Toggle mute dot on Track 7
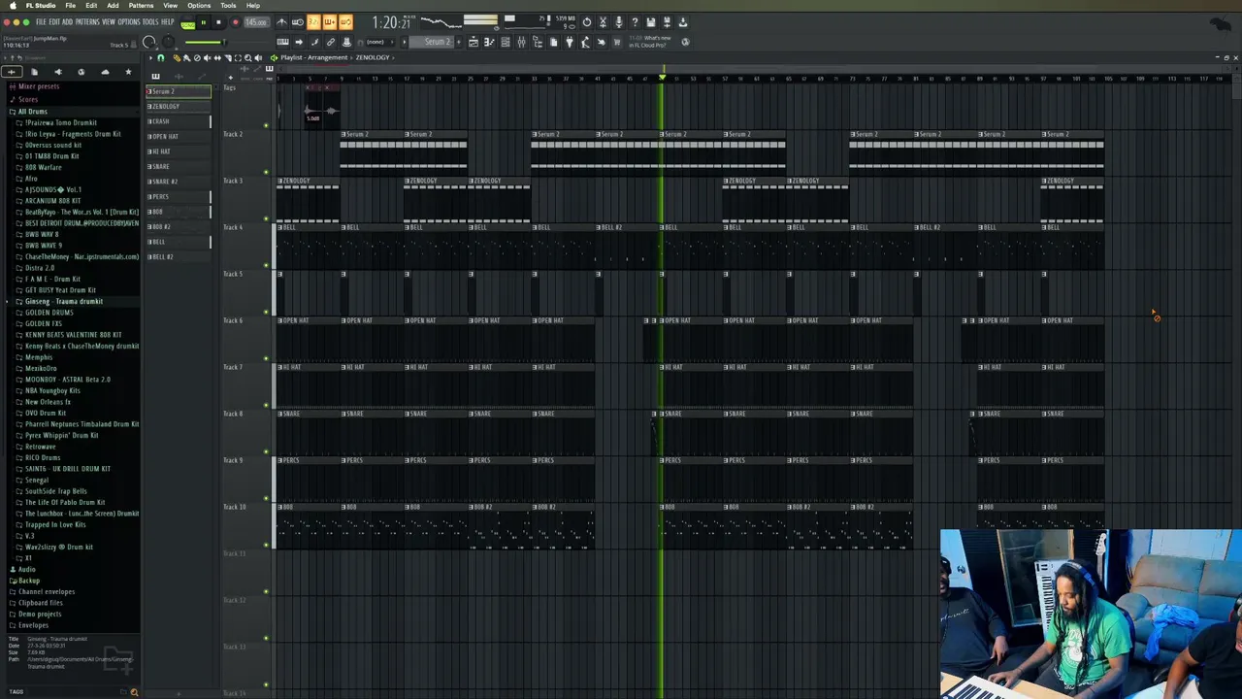The width and height of the screenshot is (1242, 699). (x=266, y=405)
